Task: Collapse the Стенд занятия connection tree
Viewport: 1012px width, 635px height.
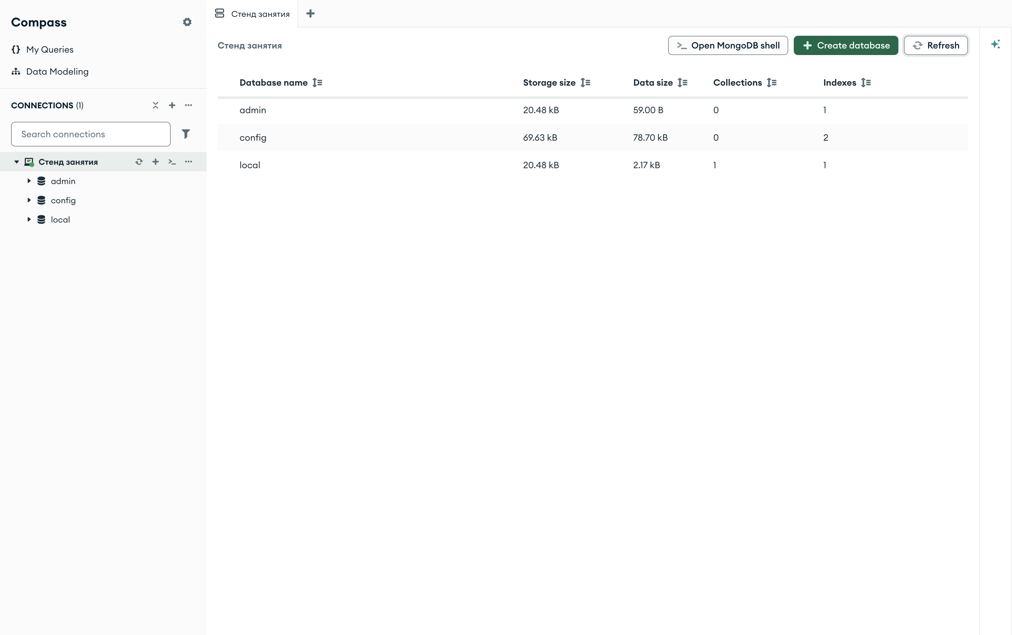Action: point(17,162)
